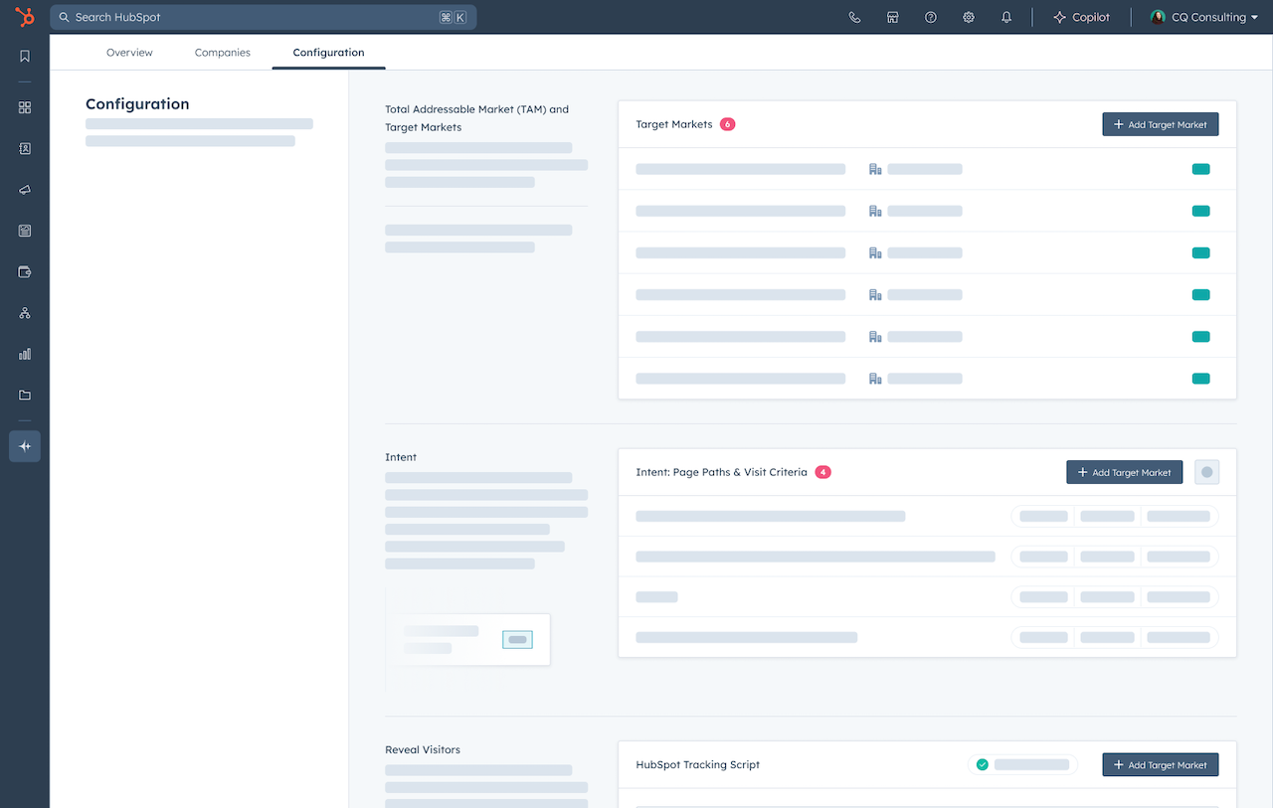Select the workspaces grid icon in the sidebar
This screenshot has height=808, width=1273.
pos(24,106)
